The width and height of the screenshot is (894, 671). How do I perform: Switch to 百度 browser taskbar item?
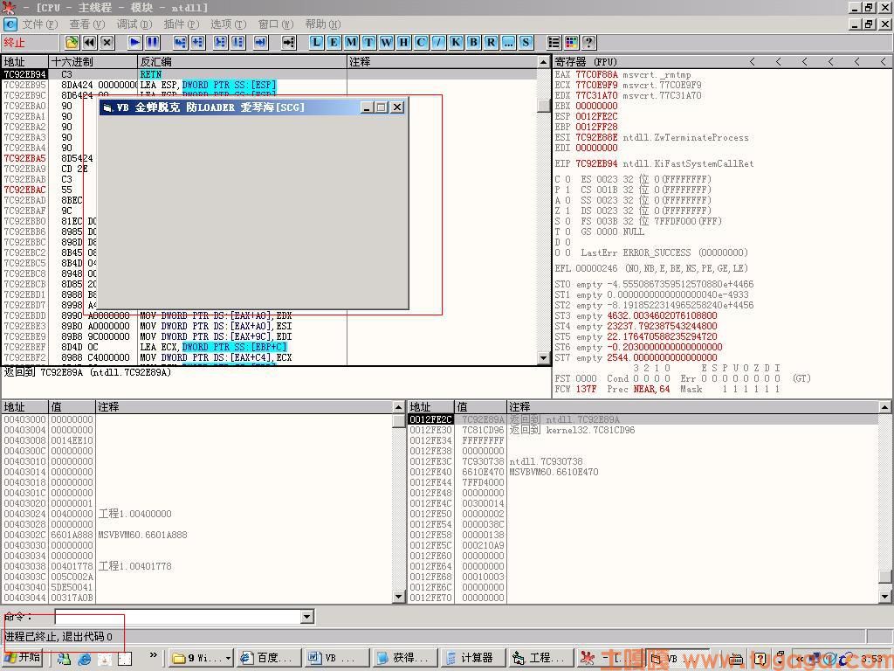267,658
